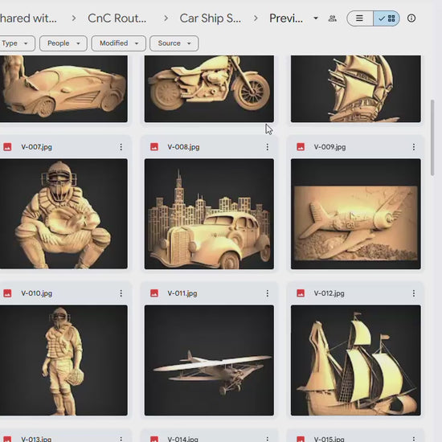Go to CnC Rout... breadcrumb folder
This screenshot has height=442, width=442.
[x=117, y=18]
